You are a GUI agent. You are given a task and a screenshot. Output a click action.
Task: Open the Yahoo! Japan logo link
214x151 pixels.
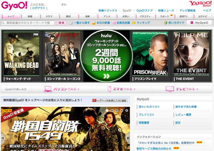click(x=200, y=5)
